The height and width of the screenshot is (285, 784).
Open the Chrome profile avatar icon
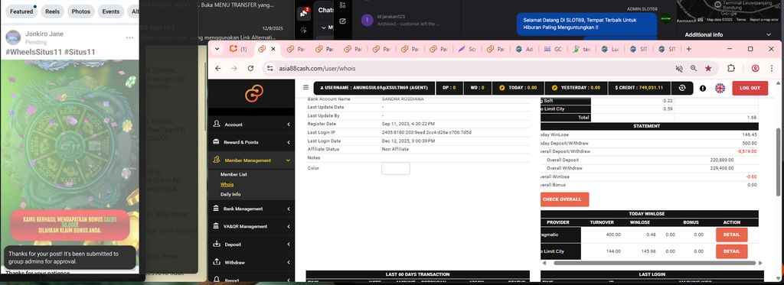pyautogui.click(x=756, y=68)
